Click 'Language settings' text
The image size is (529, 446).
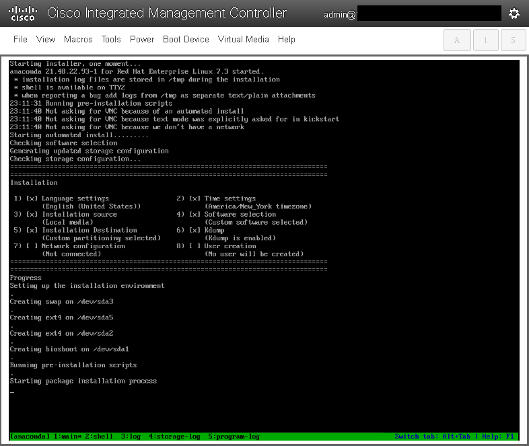tap(75, 198)
